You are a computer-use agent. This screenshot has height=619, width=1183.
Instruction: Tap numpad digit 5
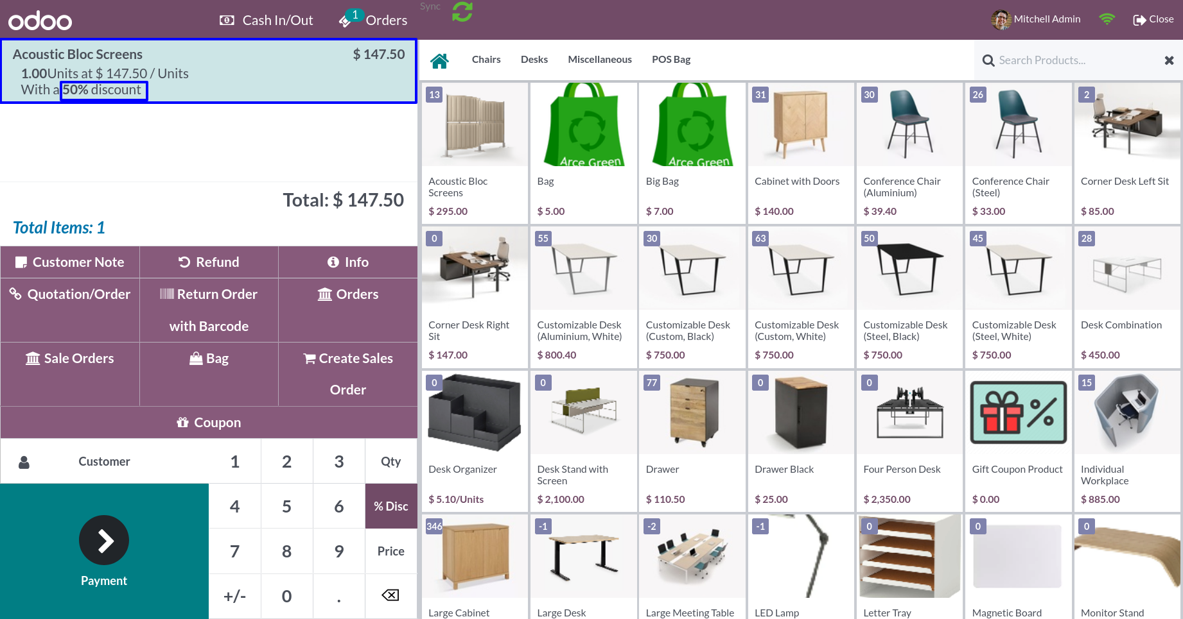pos(287,506)
